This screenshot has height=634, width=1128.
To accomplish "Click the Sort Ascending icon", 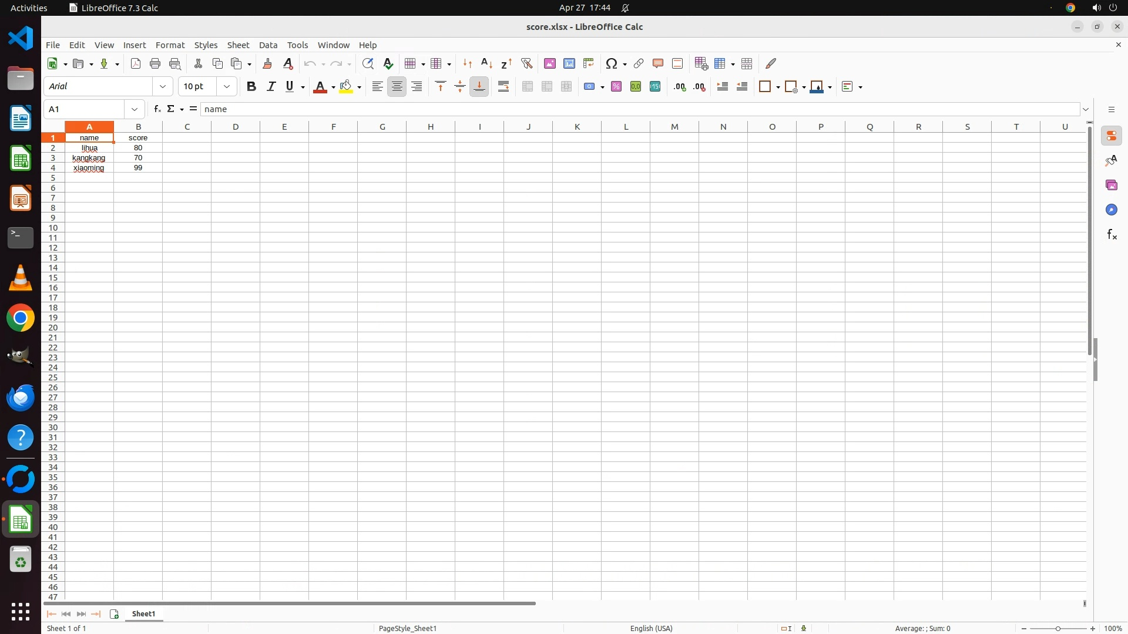I will pos(486,63).
